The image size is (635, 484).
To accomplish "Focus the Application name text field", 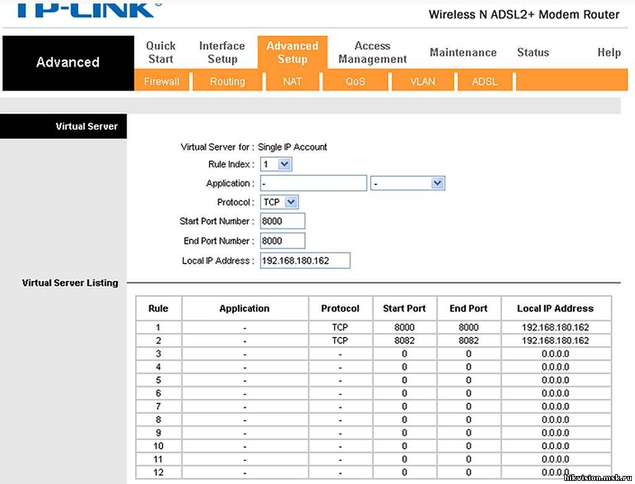I will pyautogui.click(x=313, y=183).
